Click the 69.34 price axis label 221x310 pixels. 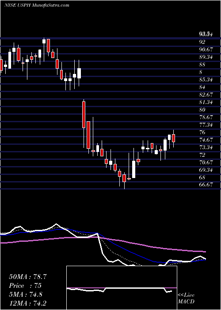pyautogui.click(x=206, y=170)
